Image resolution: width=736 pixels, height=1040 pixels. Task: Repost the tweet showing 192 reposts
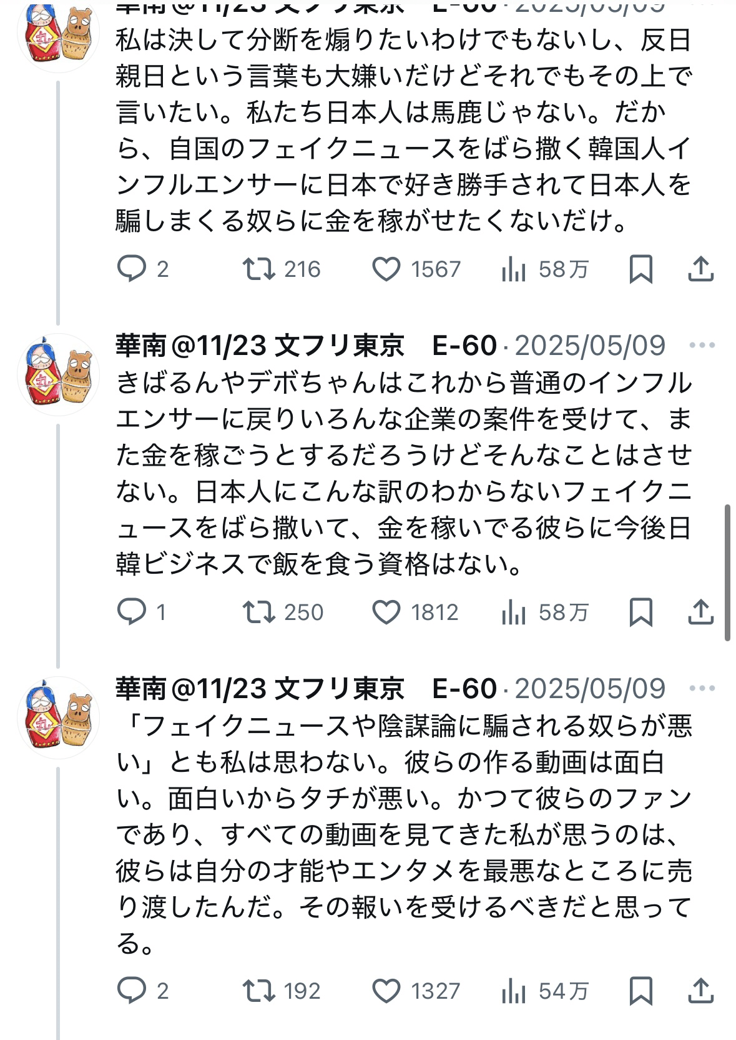259,991
